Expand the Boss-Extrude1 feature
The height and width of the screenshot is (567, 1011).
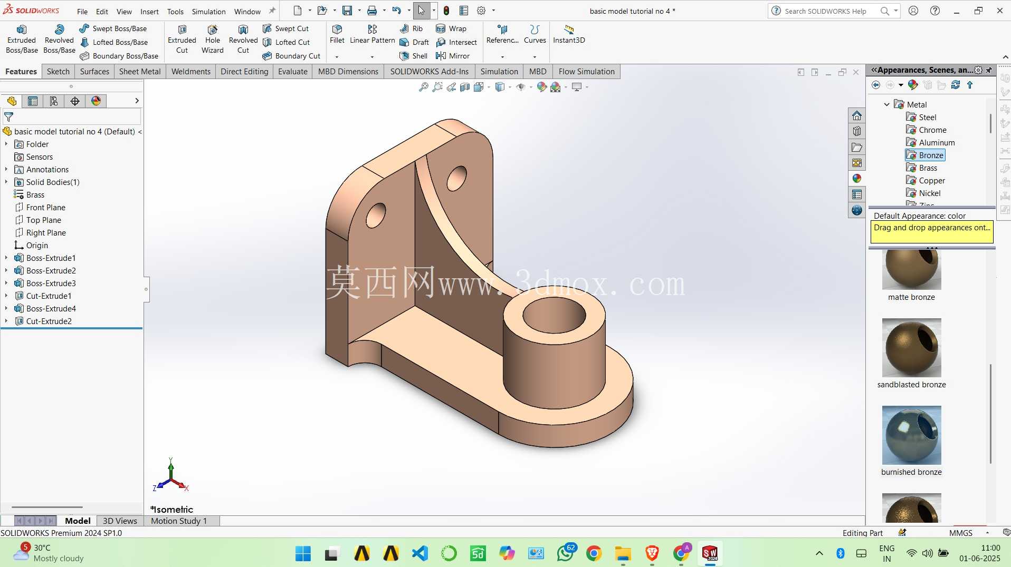click(x=6, y=258)
